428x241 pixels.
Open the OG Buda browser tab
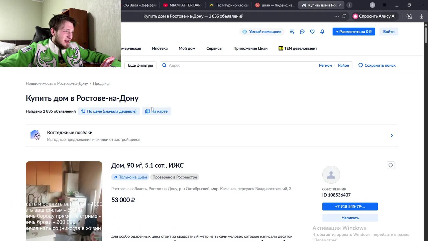[140, 5]
